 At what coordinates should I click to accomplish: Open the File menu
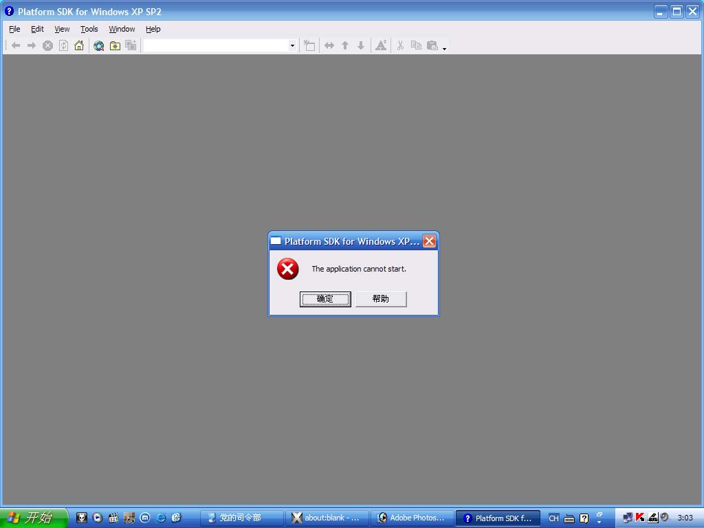[14, 29]
